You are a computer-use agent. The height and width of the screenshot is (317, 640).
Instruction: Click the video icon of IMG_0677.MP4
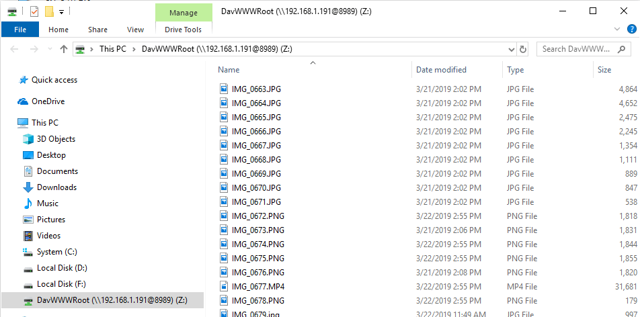click(x=223, y=286)
